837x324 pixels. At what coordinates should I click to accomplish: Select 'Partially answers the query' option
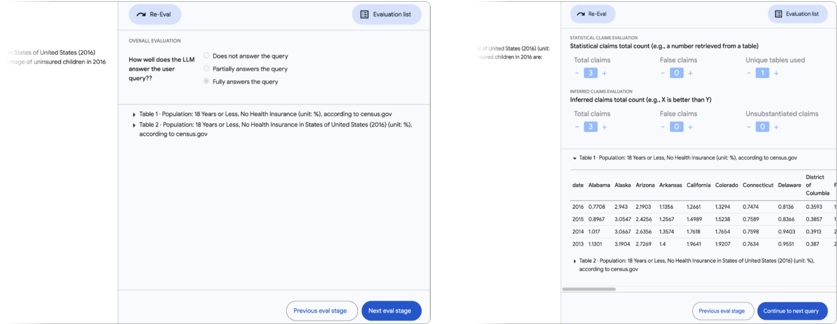(x=206, y=68)
